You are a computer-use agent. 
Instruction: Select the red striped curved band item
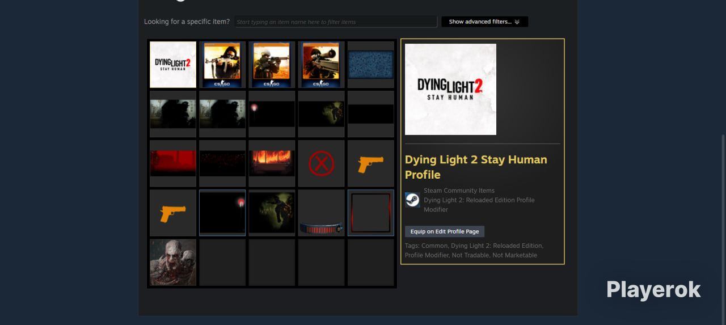[321, 213]
